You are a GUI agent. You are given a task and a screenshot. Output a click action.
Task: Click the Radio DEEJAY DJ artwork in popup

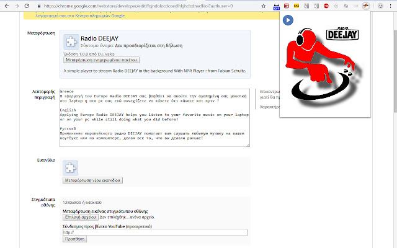(325, 67)
